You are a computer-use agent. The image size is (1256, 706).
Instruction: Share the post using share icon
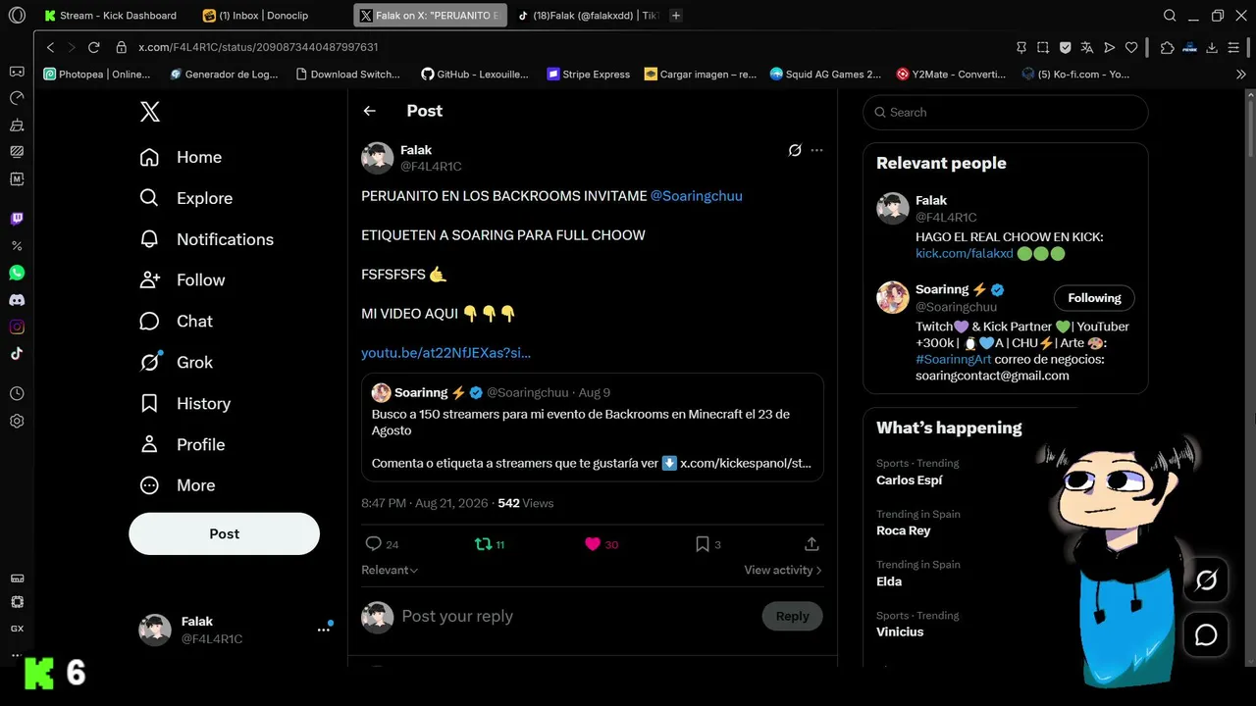[x=811, y=544]
